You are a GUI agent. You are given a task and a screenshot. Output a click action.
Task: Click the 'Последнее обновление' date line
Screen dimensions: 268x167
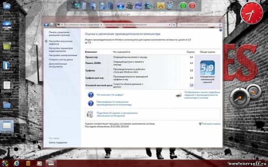point(107,126)
